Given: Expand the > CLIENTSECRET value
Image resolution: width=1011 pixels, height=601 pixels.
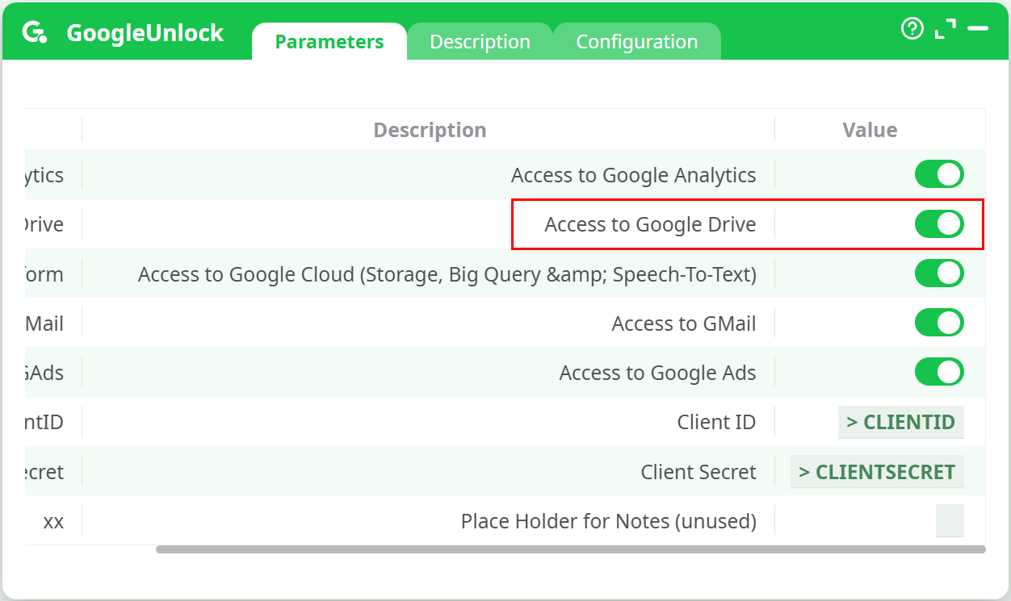Looking at the screenshot, I should pos(877,472).
